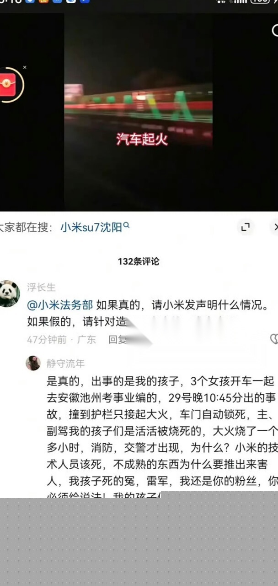Viewport: 278px width, 586px height.
Task: Open the @小米法务部 mention link
Action: coord(60,305)
